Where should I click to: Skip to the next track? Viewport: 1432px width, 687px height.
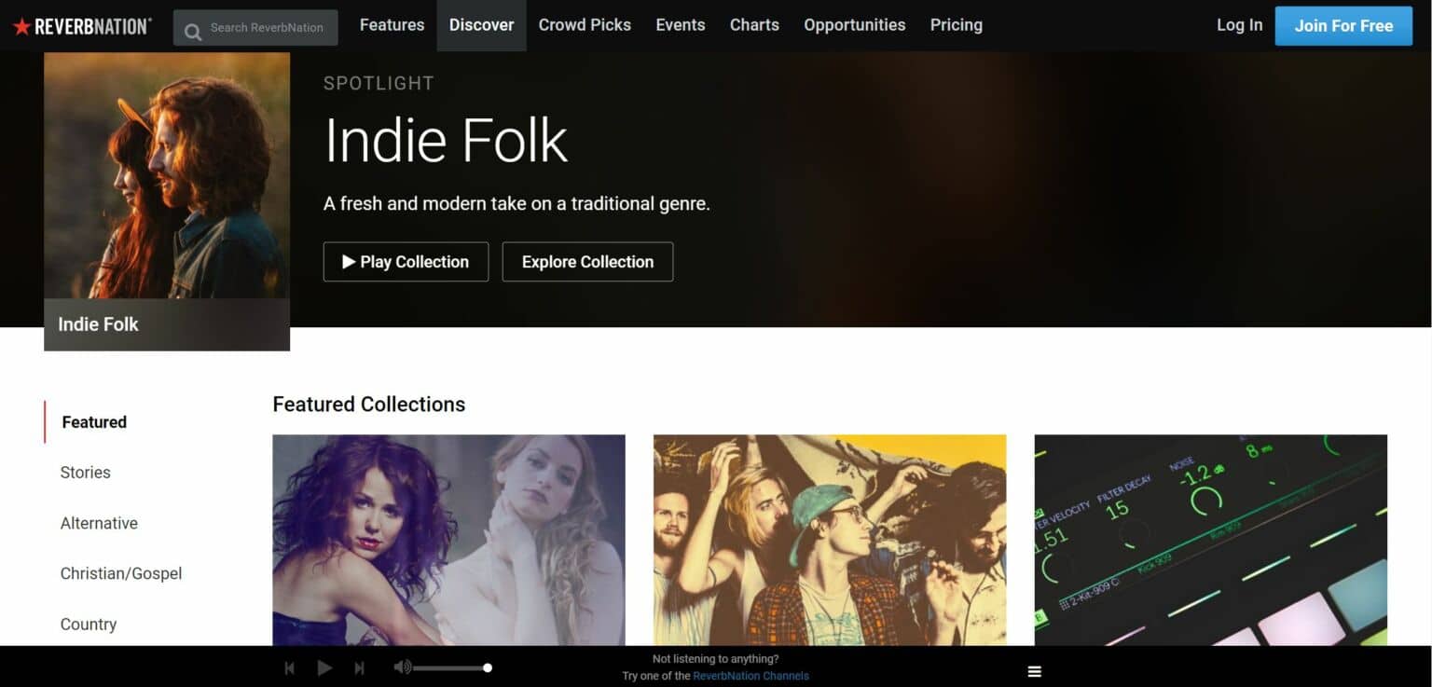[359, 667]
